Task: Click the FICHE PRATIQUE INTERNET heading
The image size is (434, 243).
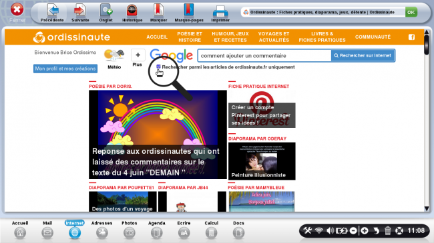Action: (x=259, y=87)
